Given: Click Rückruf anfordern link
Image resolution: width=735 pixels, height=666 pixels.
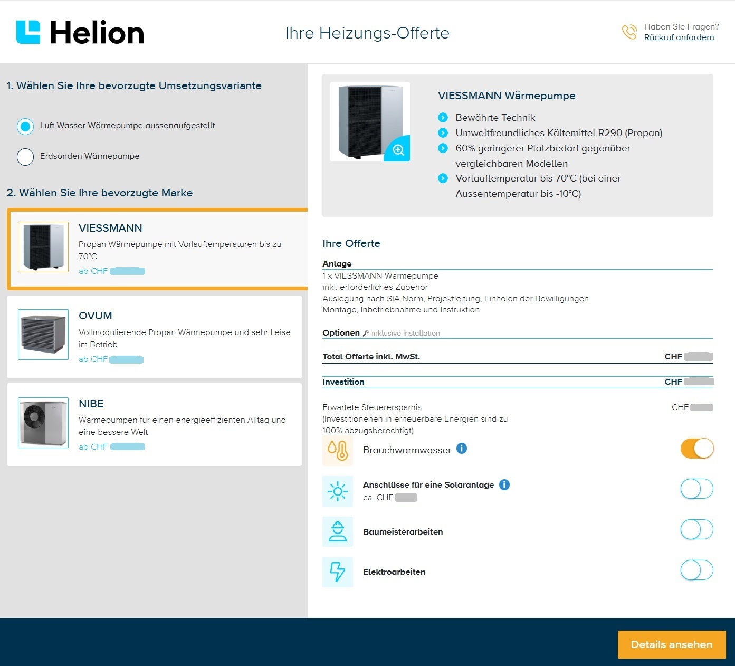Looking at the screenshot, I should [x=679, y=37].
